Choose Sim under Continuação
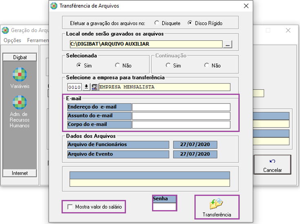 (x=168, y=65)
